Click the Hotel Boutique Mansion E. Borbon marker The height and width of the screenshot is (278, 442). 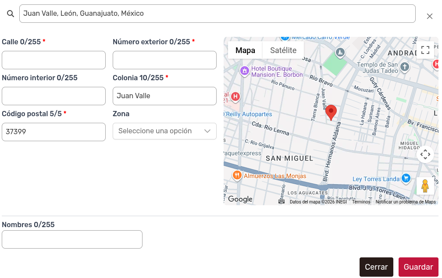coord(244,71)
